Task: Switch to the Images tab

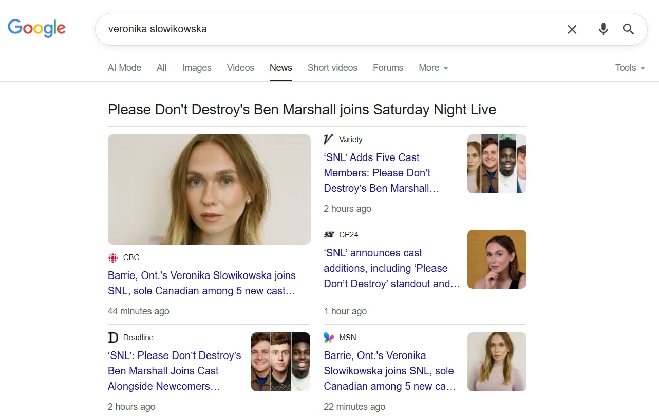Action: click(x=196, y=68)
